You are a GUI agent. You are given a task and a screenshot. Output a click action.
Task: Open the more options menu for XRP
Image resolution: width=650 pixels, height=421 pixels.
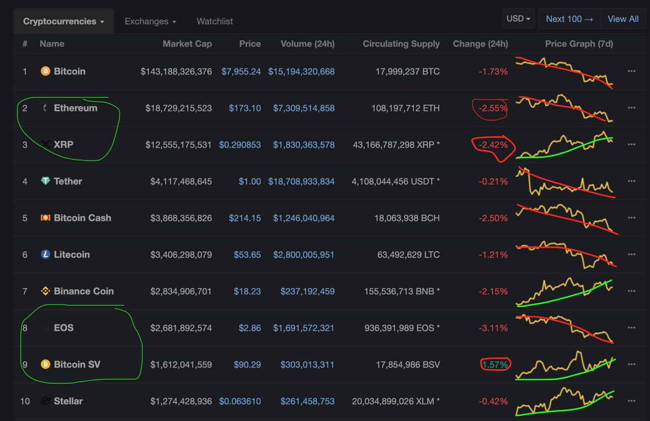[x=632, y=144]
